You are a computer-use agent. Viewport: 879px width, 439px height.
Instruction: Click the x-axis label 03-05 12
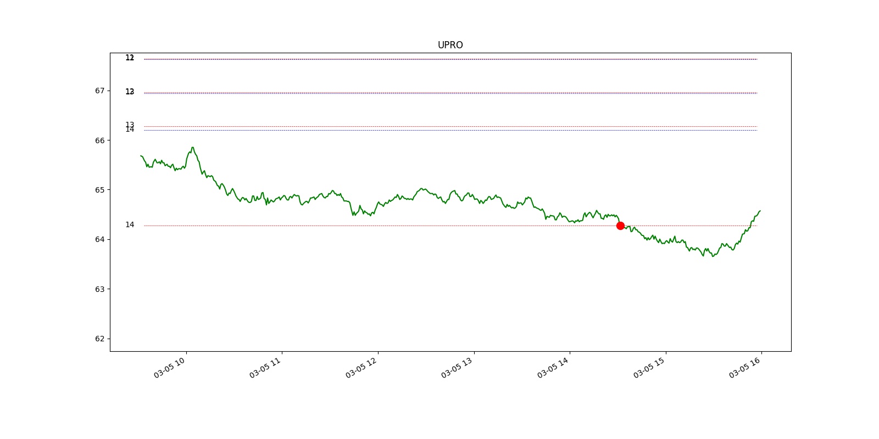pyautogui.click(x=362, y=367)
